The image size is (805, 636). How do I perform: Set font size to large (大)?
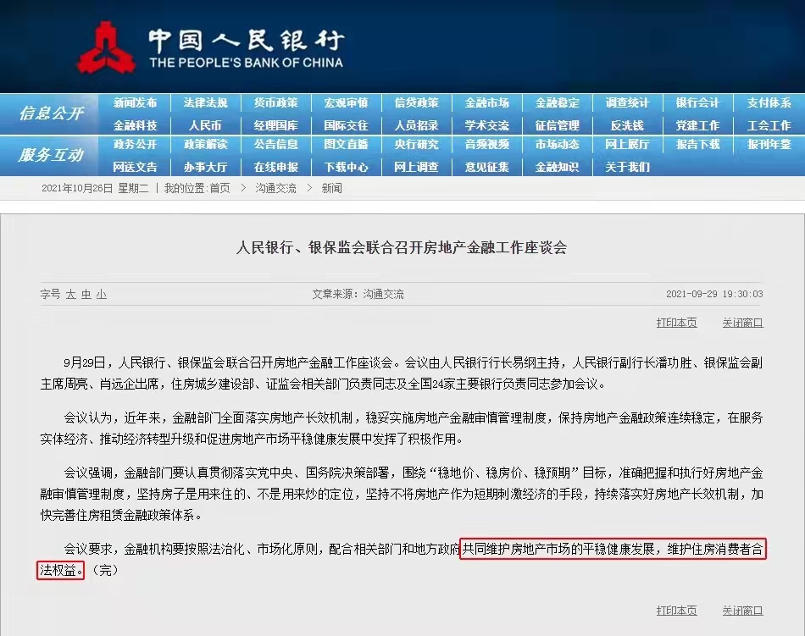71,295
